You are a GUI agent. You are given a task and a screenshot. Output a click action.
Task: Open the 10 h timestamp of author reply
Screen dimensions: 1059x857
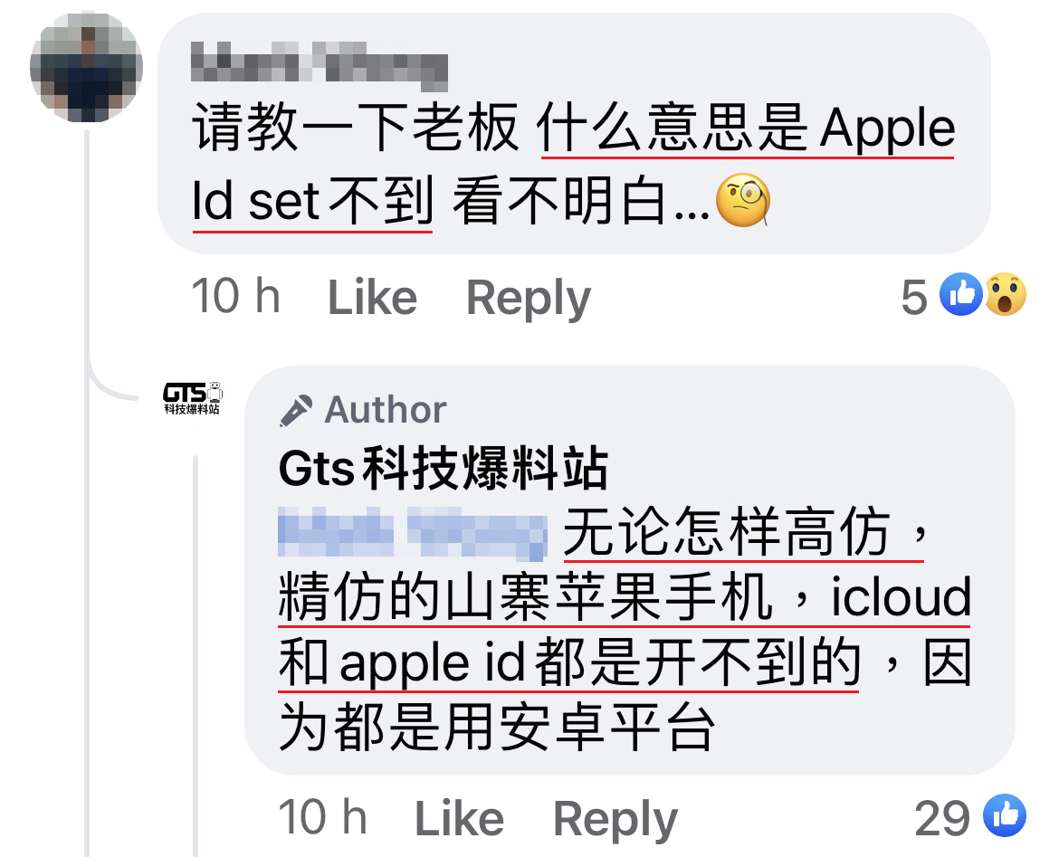tap(323, 818)
